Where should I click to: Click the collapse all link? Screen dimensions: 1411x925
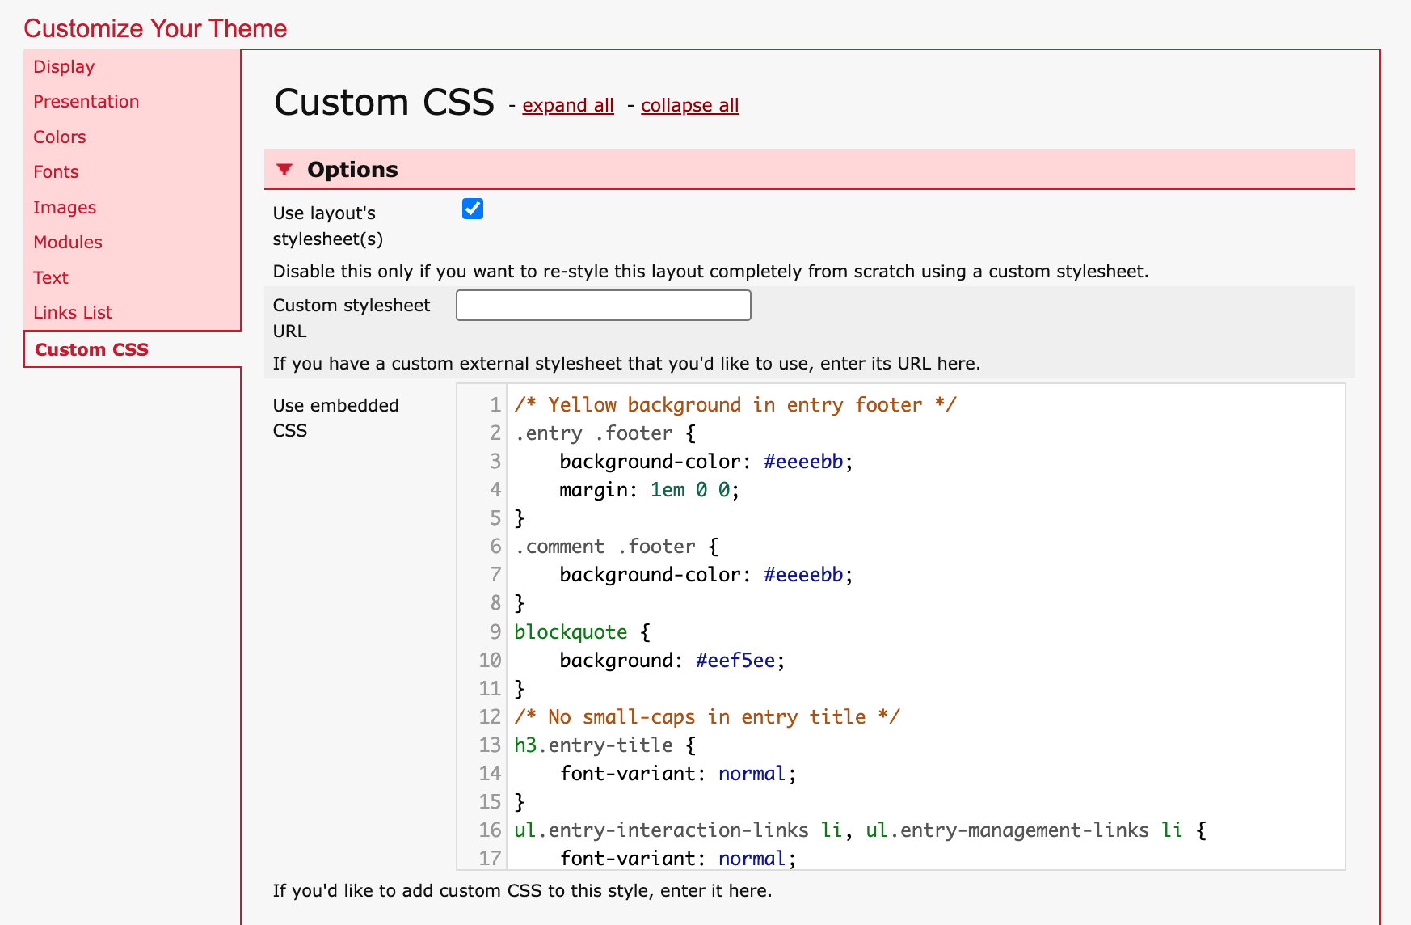click(x=689, y=106)
